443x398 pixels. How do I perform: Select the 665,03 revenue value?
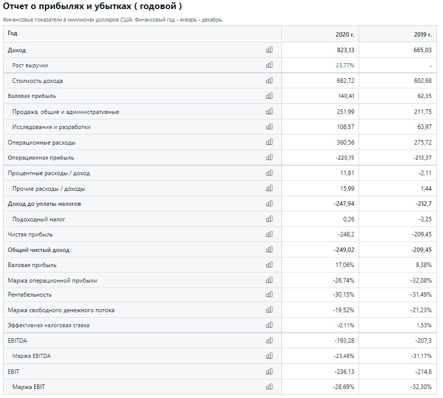[423, 50]
